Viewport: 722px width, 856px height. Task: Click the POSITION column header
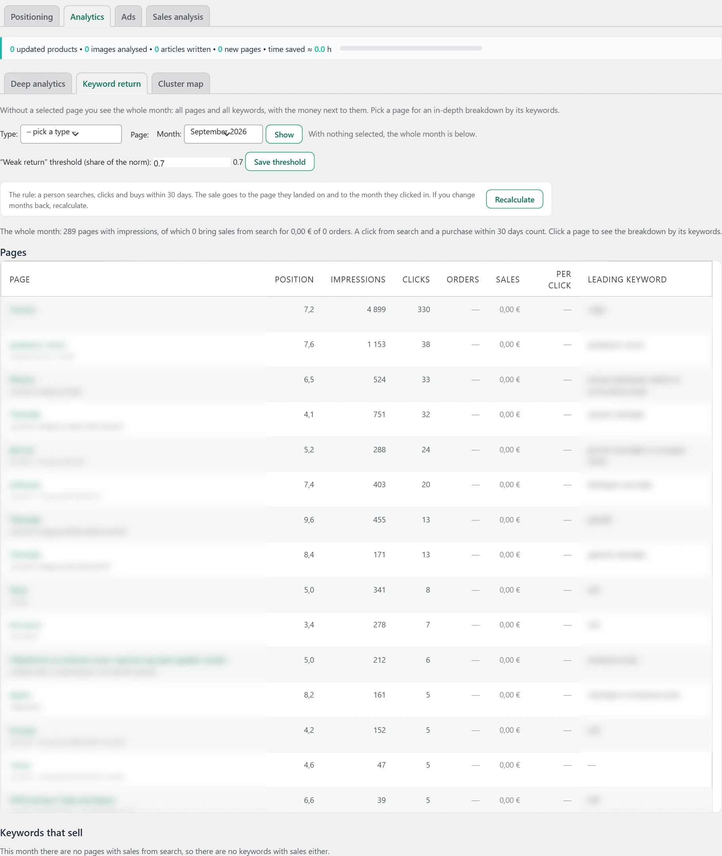(294, 279)
